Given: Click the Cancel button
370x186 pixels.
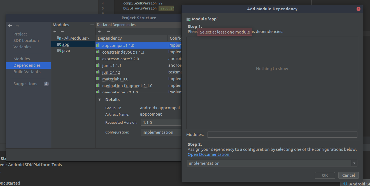Looking at the screenshot, I should pos(348,175).
